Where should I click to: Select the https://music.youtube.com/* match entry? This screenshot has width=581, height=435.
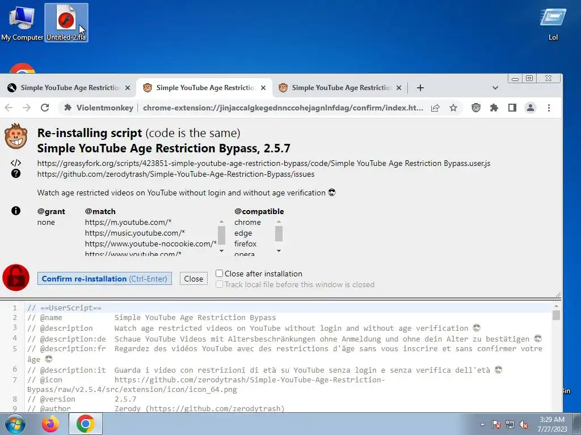click(x=134, y=233)
